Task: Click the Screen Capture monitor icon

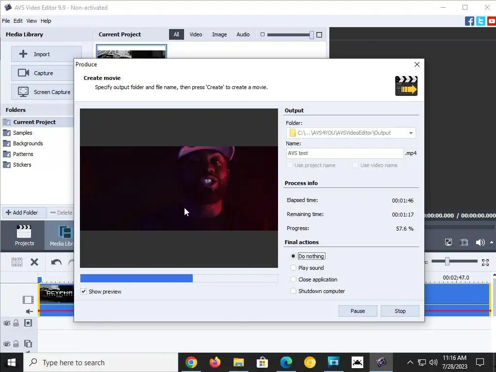Action: (x=23, y=92)
